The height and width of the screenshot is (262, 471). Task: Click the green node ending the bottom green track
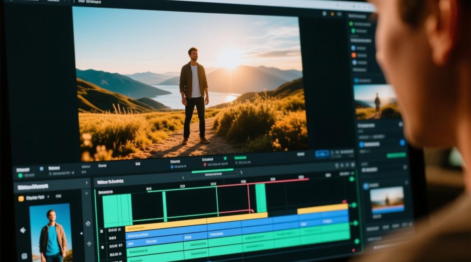point(357,241)
